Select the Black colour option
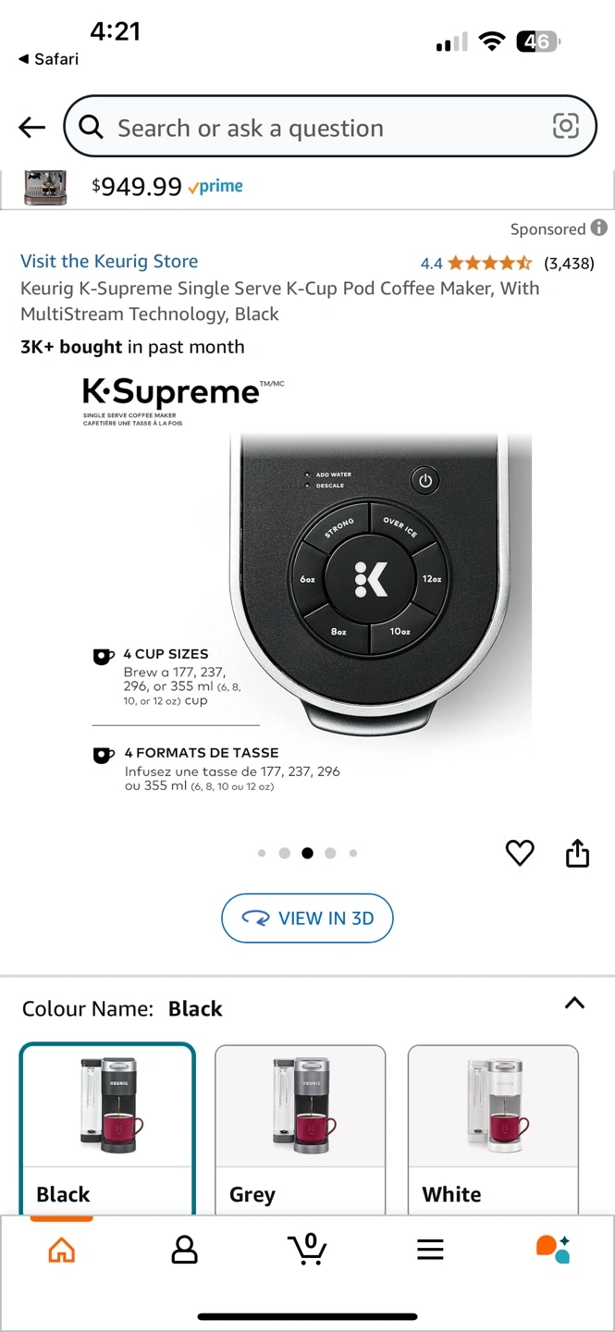The height and width of the screenshot is (1332, 615). pos(107,1128)
